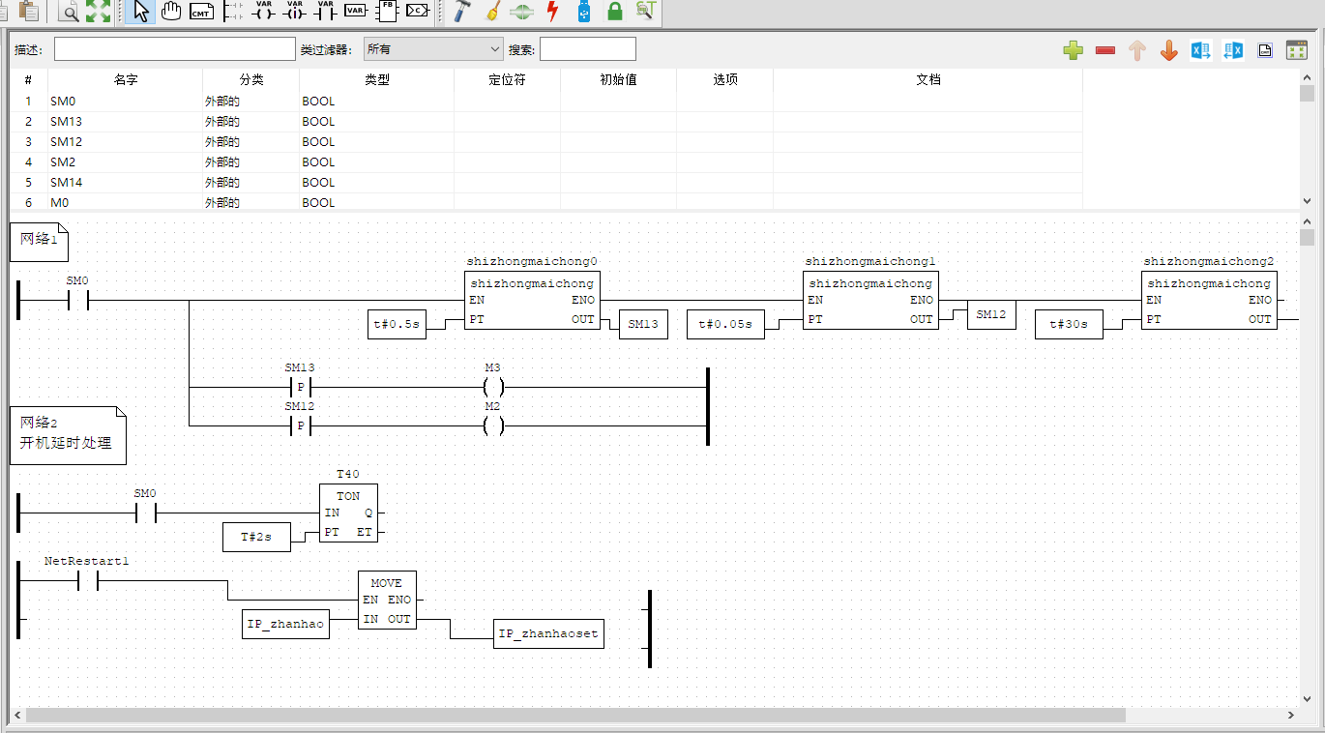Delete variable with red minus icon
Image resolution: width=1325 pixels, height=733 pixels.
pyautogui.click(x=1105, y=50)
